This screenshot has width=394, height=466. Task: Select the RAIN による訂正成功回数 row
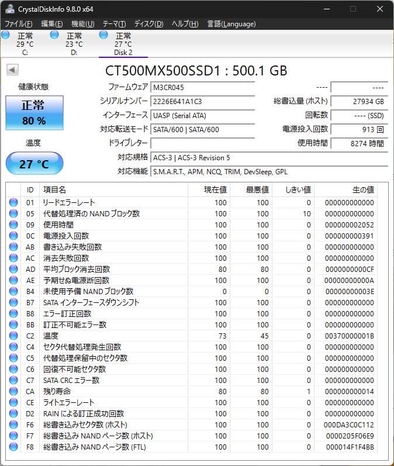tap(192, 413)
